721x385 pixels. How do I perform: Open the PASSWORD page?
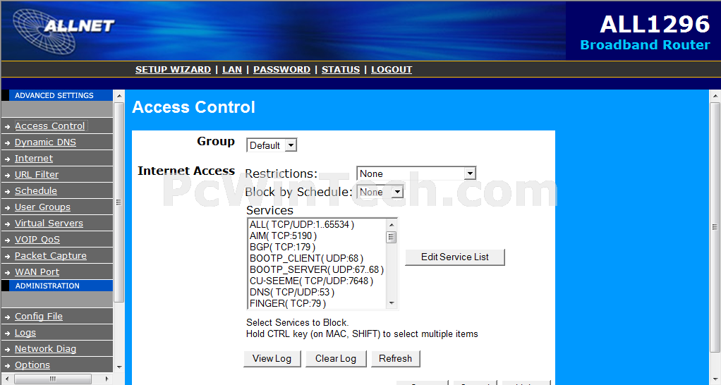click(282, 69)
